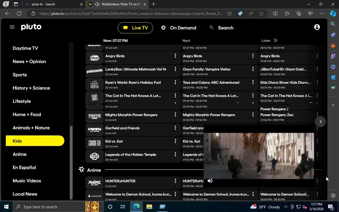Screen dimensions: 339x212
Task: Open options for Garfield and Friends
Action: point(175,128)
